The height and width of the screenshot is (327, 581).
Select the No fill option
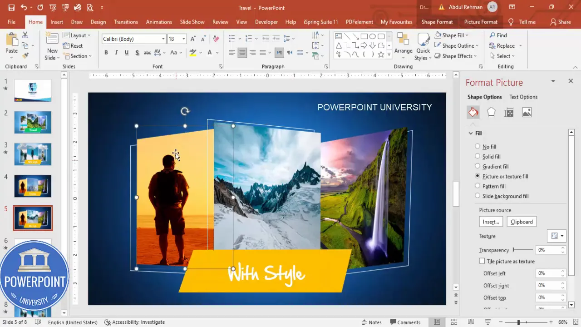click(478, 146)
